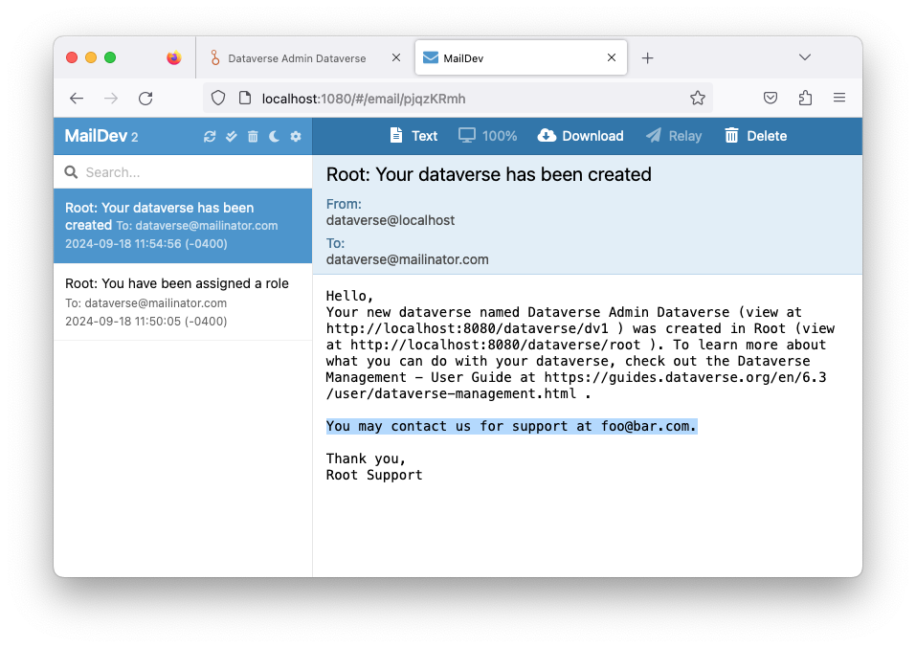Click the Relay email button

[x=674, y=136]
